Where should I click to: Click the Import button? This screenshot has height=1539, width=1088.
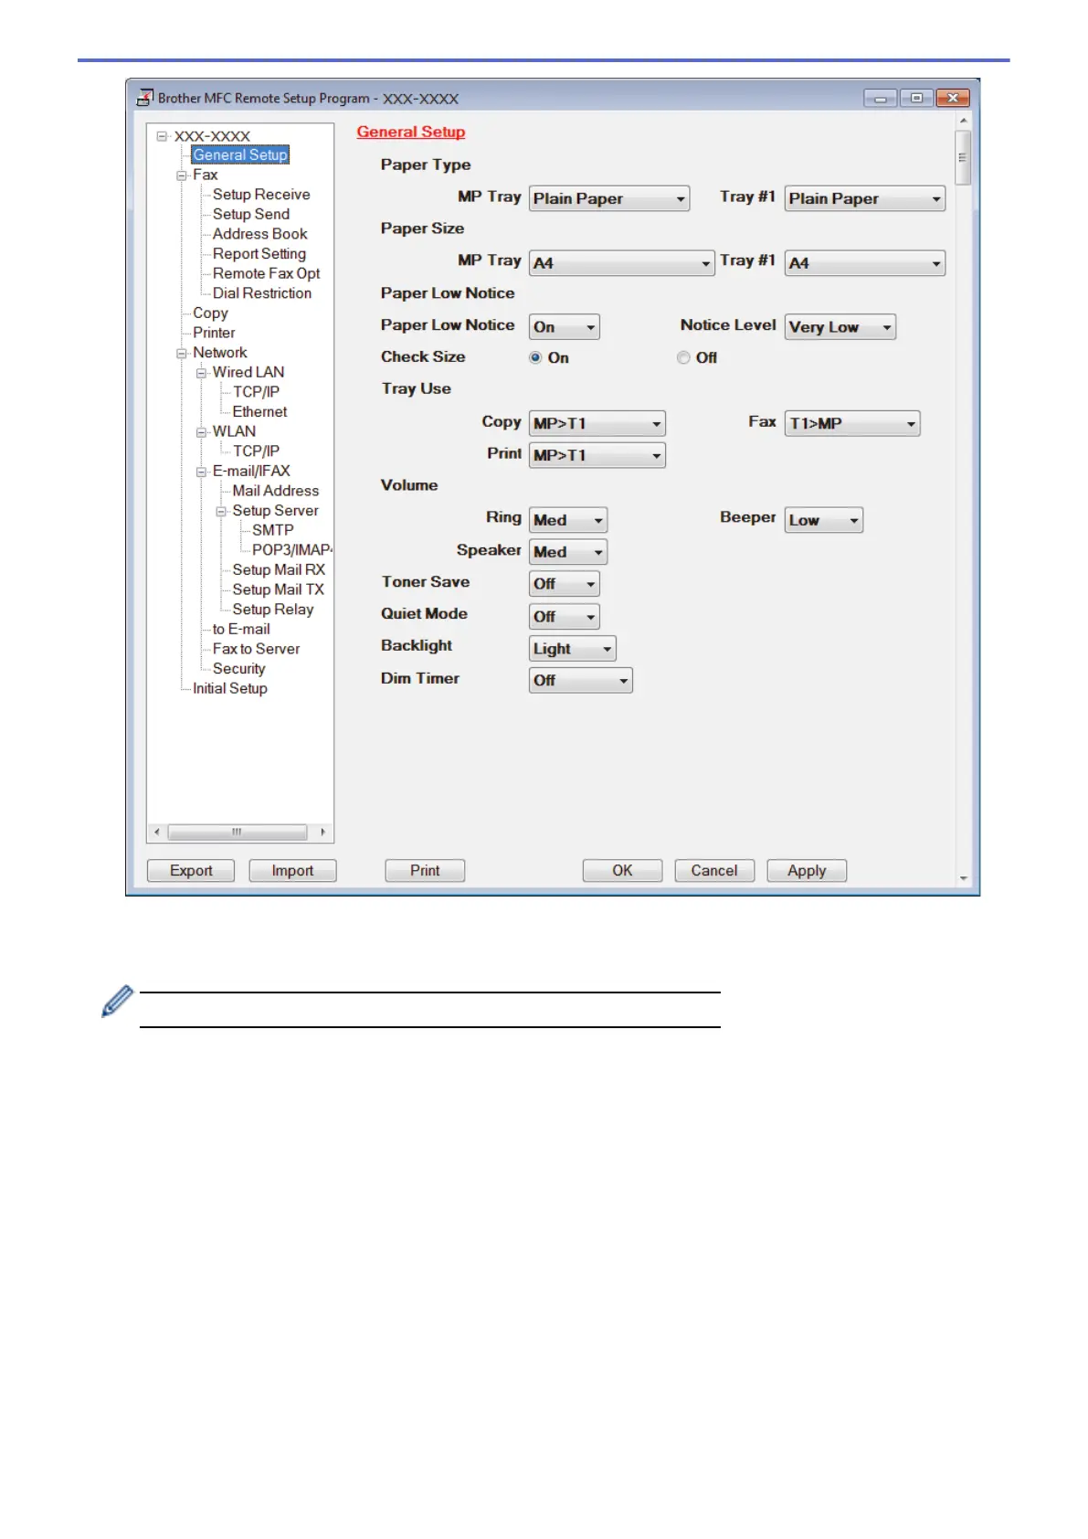(x=292, y=871)
